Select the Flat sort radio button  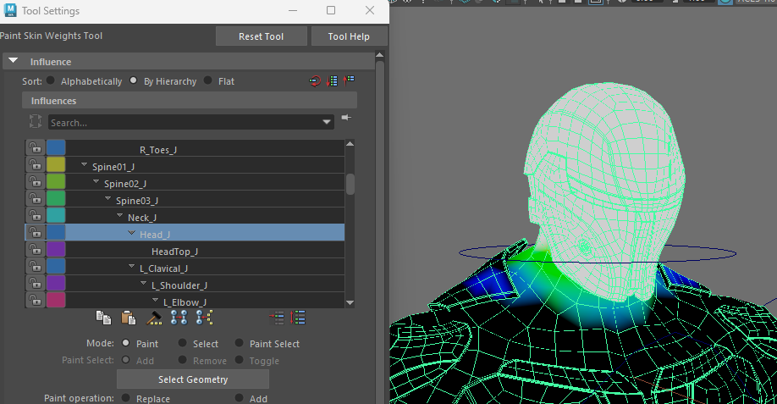pos(208,81)
